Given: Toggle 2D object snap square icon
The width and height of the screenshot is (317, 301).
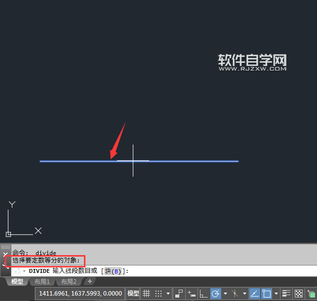Looking at the screenshot, I should click(267, 293).
